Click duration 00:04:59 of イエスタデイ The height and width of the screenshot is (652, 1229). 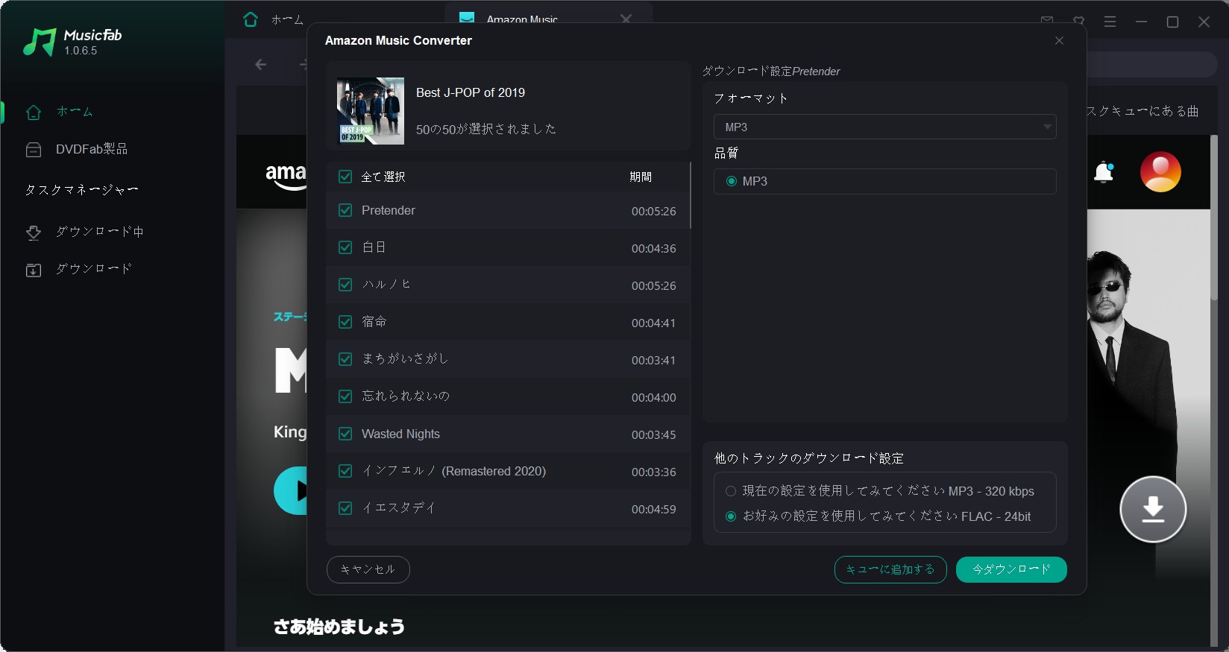pos(654,509)
